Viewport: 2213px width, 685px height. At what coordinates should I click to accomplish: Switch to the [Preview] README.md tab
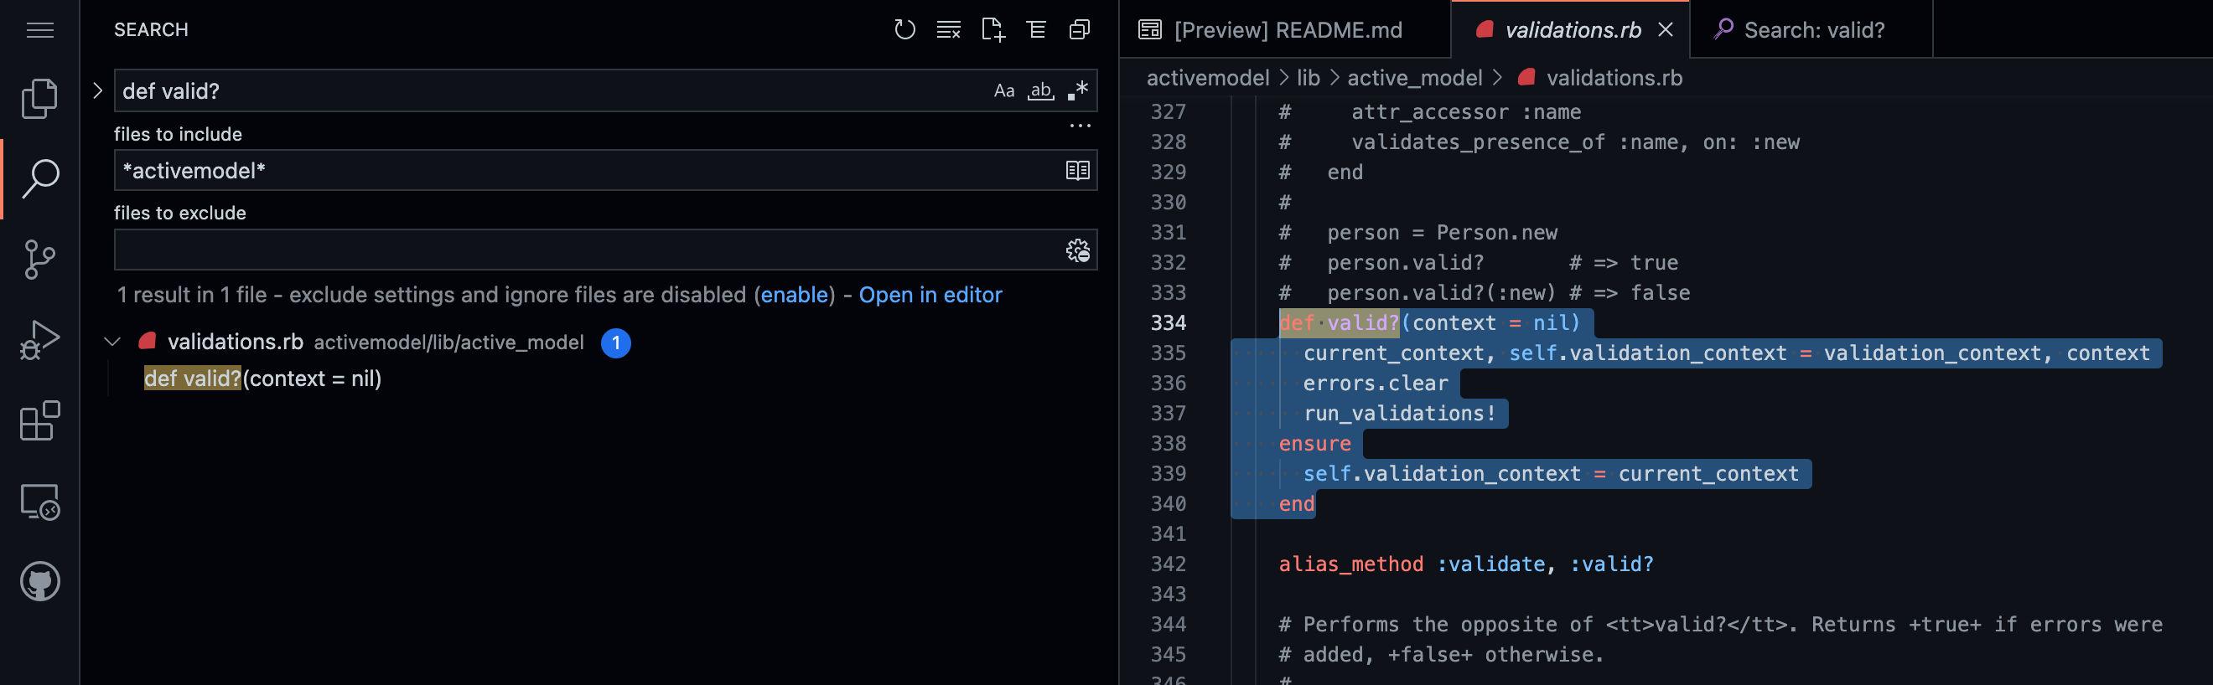click(1286, 30)
